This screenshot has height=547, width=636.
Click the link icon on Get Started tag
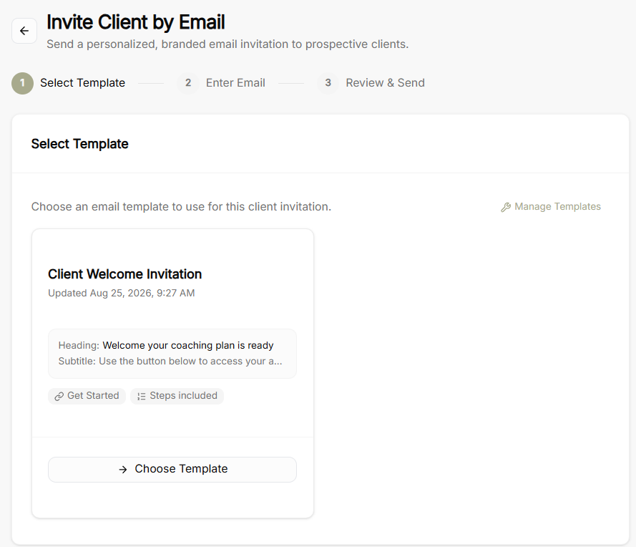[x=59, y=396]
